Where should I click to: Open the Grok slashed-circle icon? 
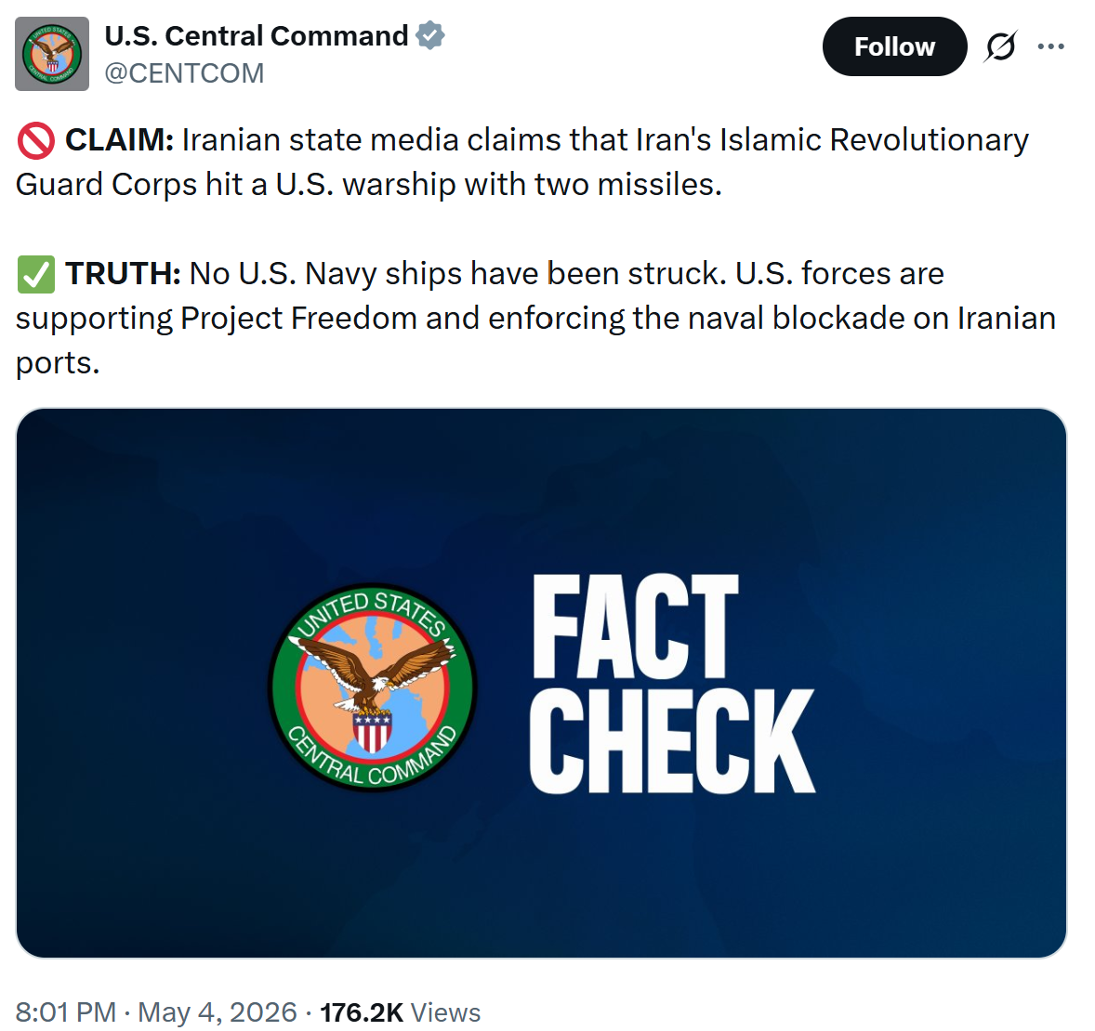(x=1001, y=46)
